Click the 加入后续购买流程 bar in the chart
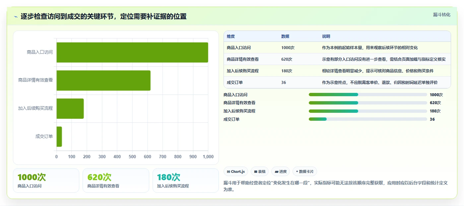 (70, 108)
